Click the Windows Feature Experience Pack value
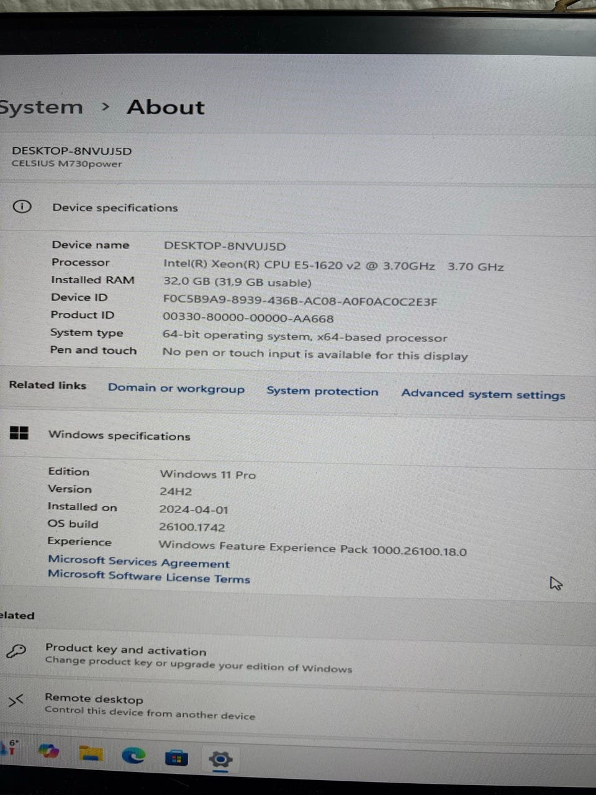596x795 pixels. pos(313,548)
